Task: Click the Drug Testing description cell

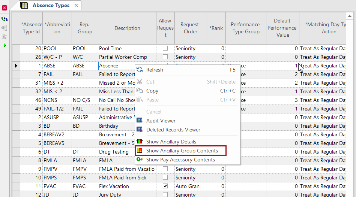Action: [116, 152]
